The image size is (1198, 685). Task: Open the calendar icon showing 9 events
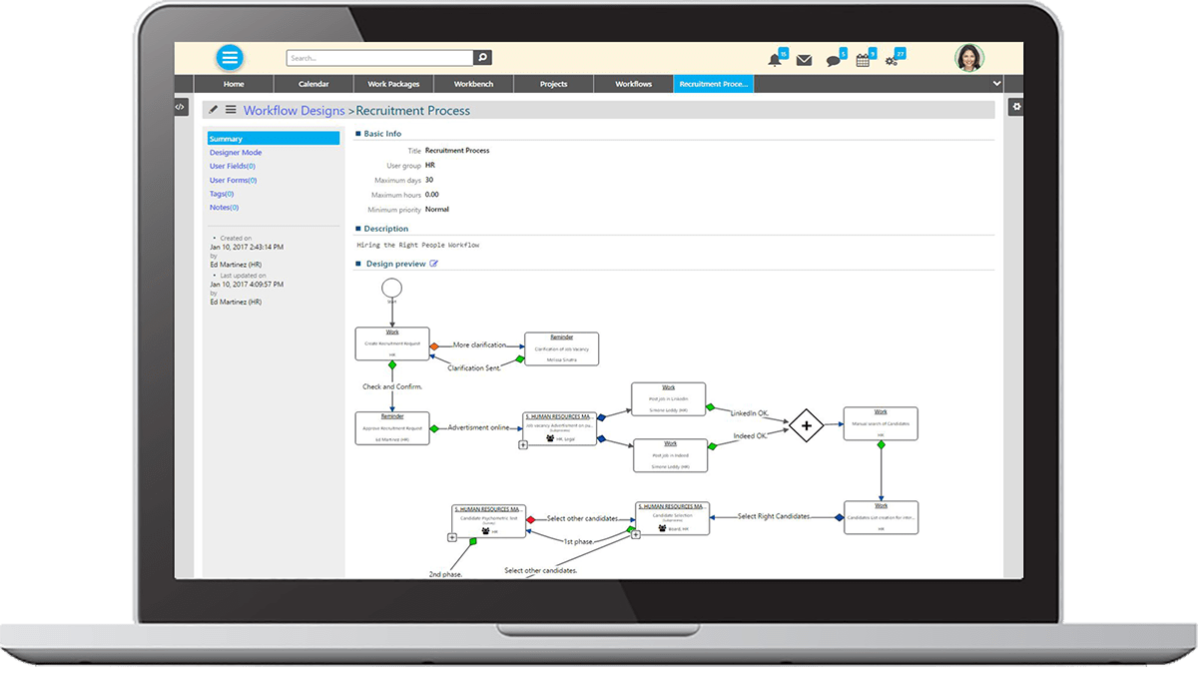[x=863, y=60]
